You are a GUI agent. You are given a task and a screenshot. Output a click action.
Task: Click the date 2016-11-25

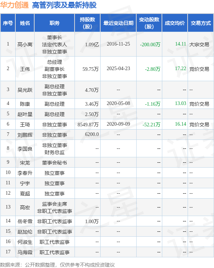(x=118, y=44)
